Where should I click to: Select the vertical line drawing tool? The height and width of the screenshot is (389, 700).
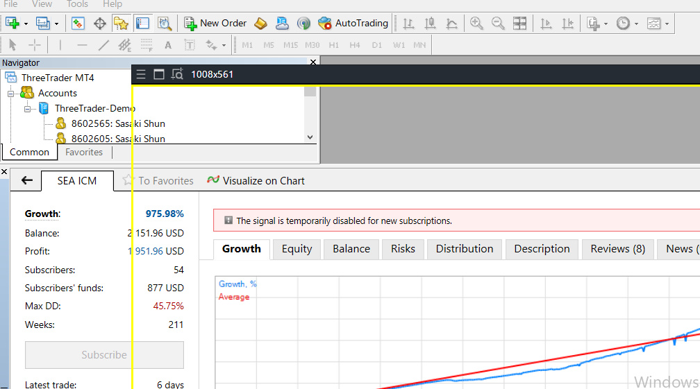pyautogui.click(x=60, y=44)
